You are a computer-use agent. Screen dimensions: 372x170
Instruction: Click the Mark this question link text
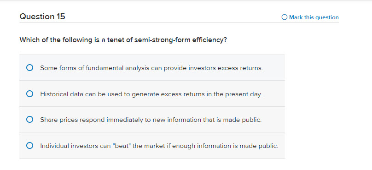tap(314, 17)
